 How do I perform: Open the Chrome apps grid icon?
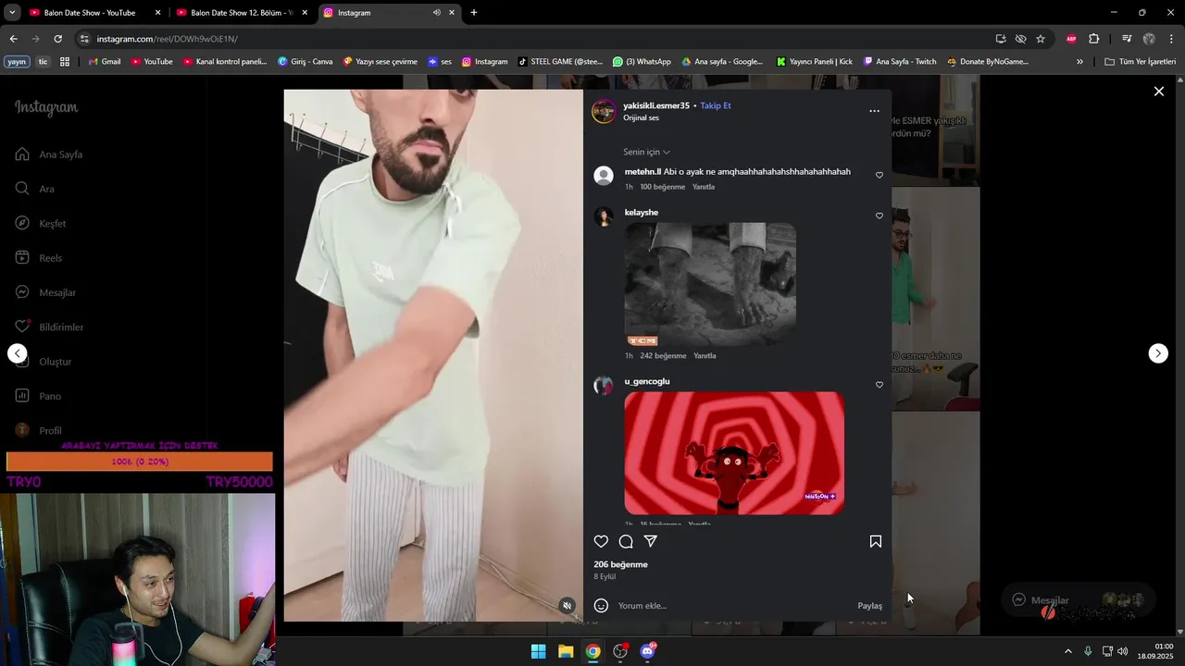(65, 62)
